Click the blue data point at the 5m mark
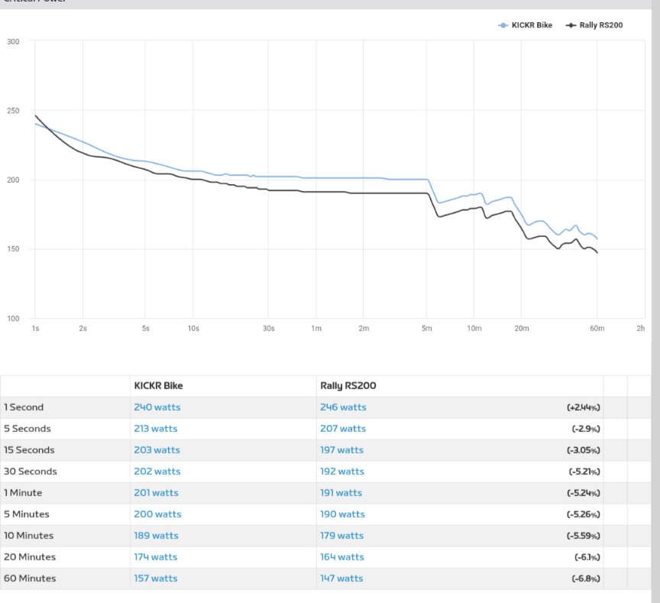660x603 pixels. click(x=428, y=180)
